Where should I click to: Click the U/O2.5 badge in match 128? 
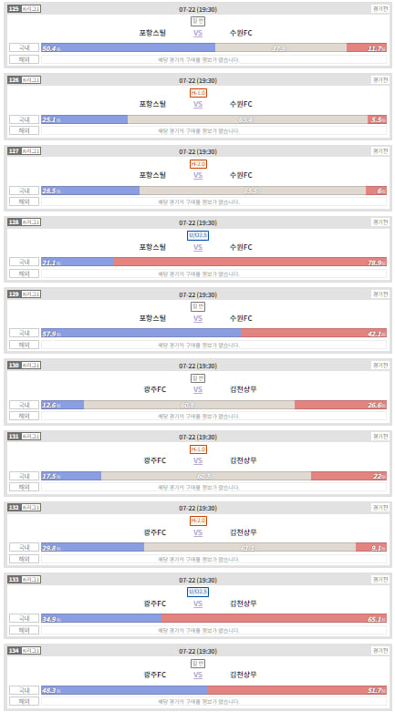(198, 236)
